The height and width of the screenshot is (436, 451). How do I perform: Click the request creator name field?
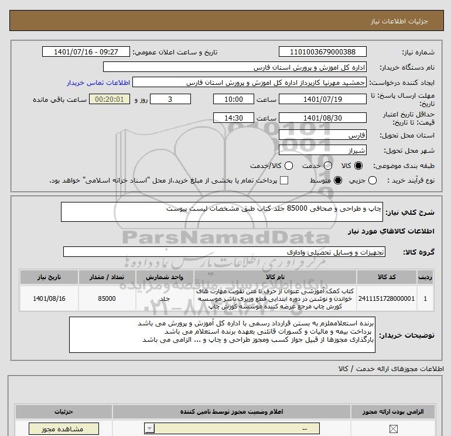pos(250,83)
